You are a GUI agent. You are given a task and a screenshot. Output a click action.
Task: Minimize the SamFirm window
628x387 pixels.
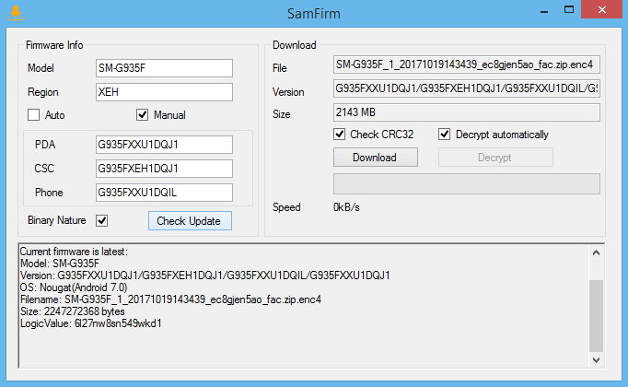point(544,10)
